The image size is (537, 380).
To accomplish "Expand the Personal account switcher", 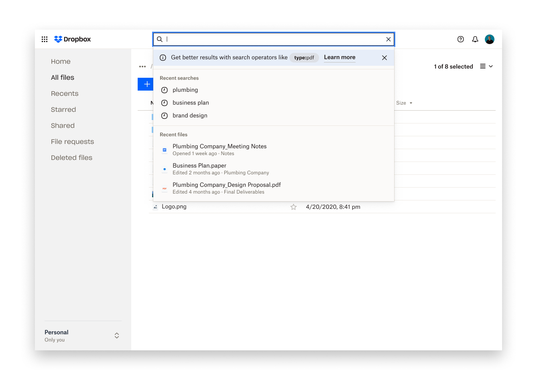I will click(116, 336).
